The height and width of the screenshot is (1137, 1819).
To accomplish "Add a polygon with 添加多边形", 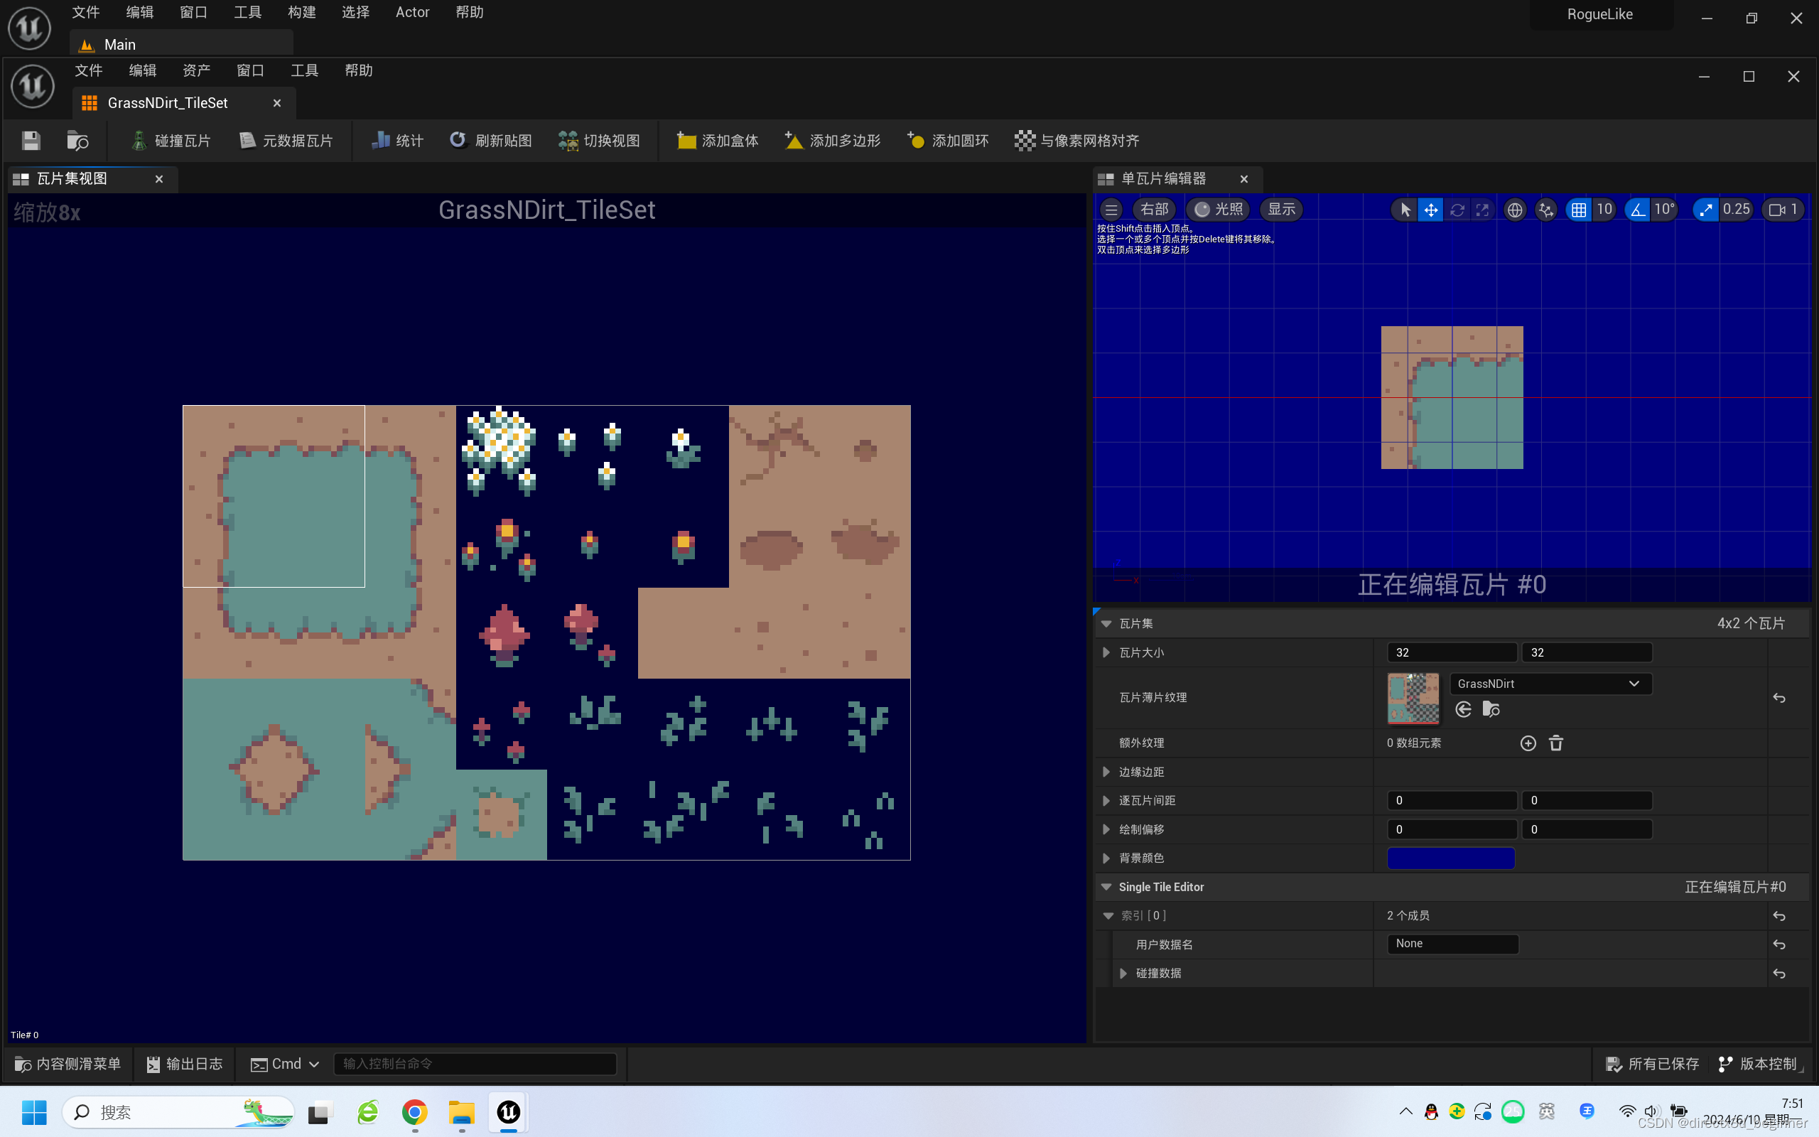I will (832, 141).
